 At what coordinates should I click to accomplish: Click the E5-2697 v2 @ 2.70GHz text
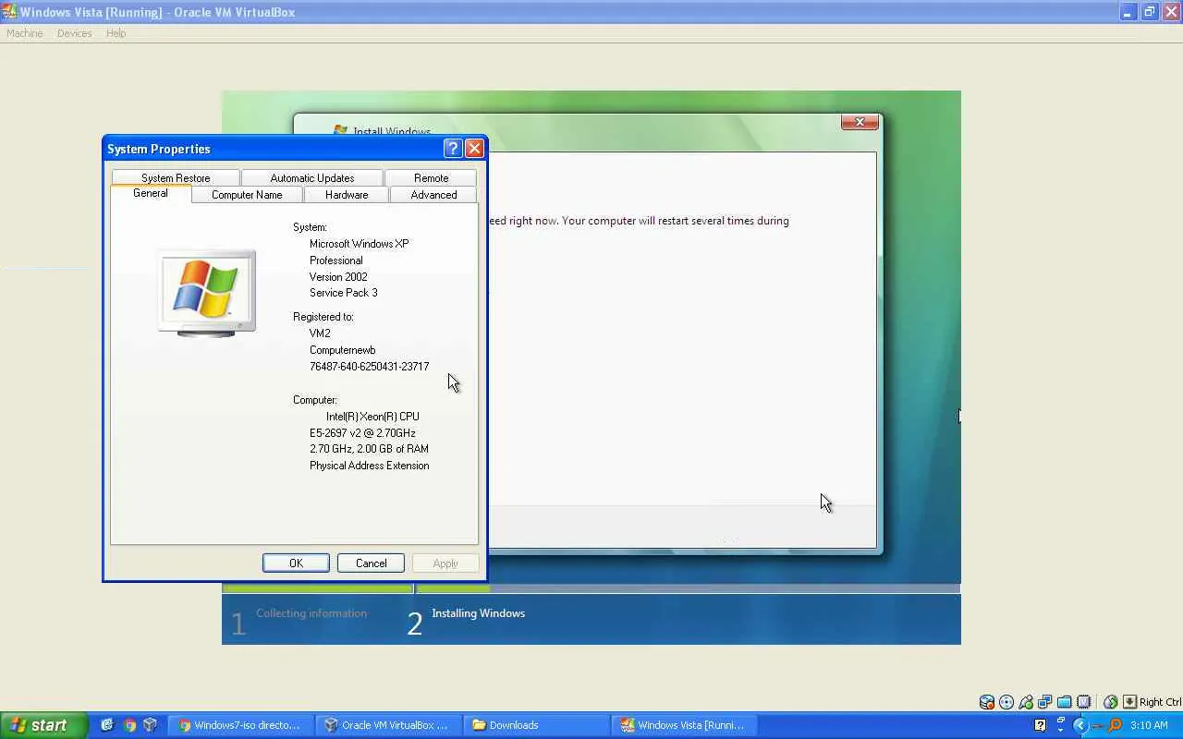[x=362, y=433]
